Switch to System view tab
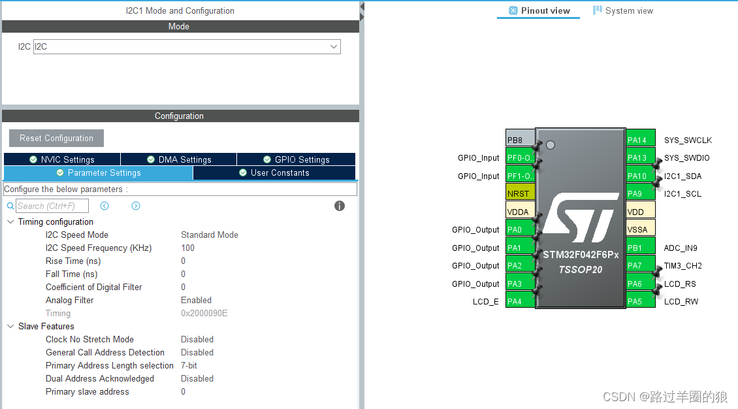Screen dimensions: 738x409 tap(622, 10)
